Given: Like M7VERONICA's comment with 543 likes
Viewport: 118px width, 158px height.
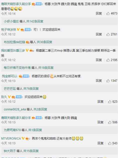Looking at the screenshot, I should (x=110, y=143).
